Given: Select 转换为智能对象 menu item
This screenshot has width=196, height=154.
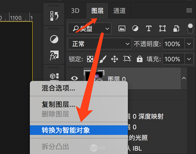Looking at the screenshot, I should (79, 130).
